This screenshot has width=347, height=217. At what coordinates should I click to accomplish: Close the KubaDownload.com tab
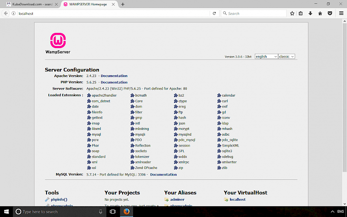click(57, 4)
